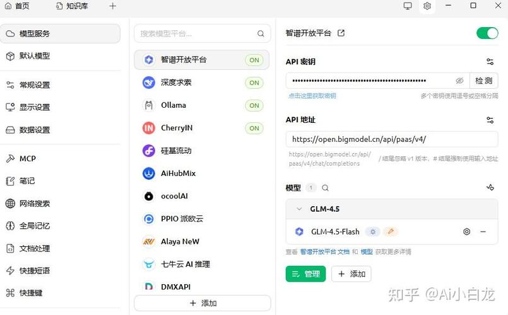The height and width of the screenshot is (315, 508).
Task: Select PPIO 派欧云 provider icon
Action: [x=149, y=219]
